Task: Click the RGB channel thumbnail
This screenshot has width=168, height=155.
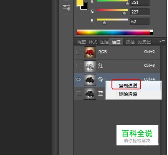Action: click(90, 53)
